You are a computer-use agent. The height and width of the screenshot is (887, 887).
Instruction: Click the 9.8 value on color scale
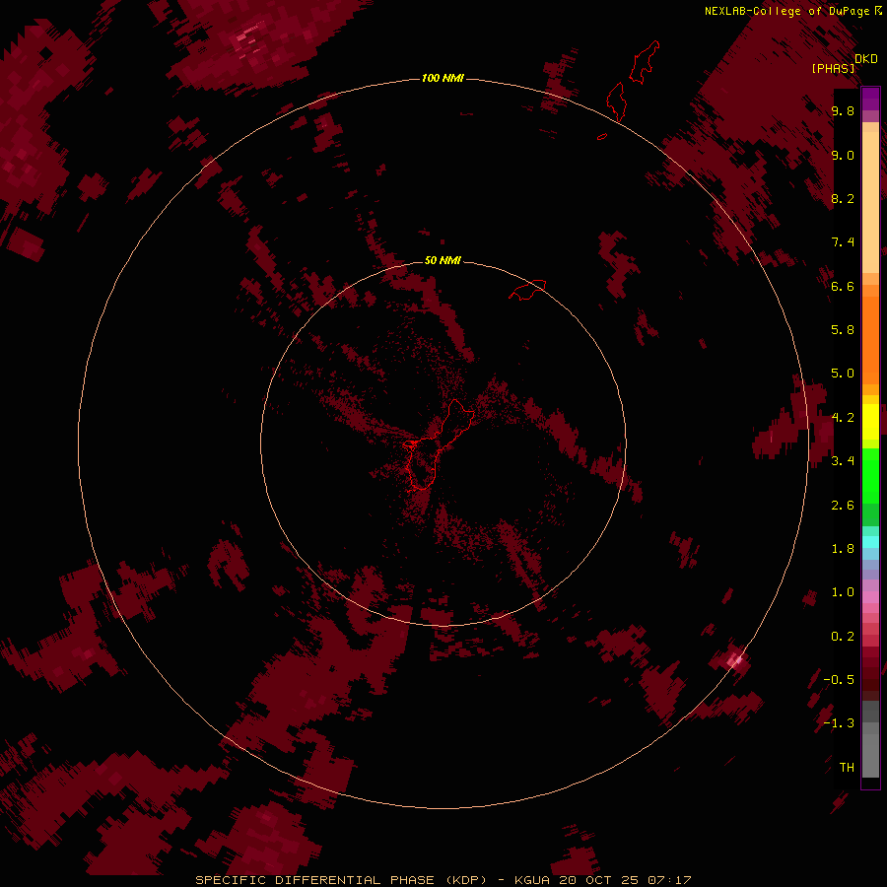point(843,110)
